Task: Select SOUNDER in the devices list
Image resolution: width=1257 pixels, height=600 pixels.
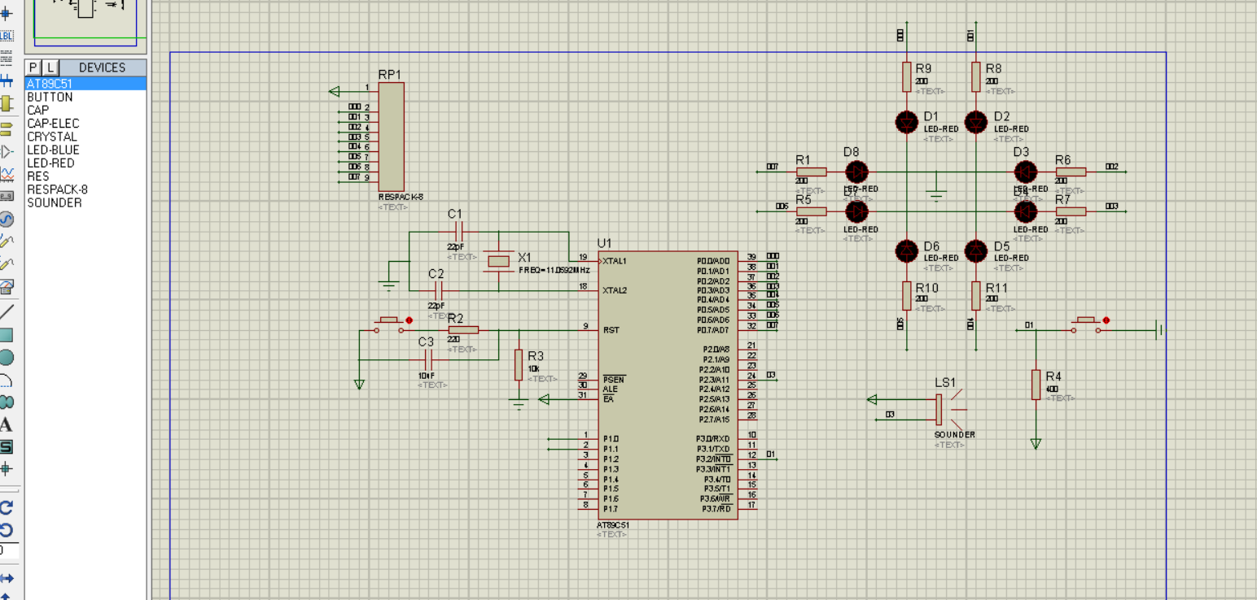Action: tap(86, 202)
